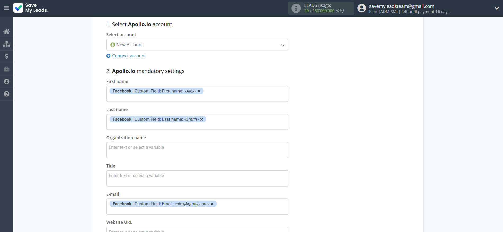Click the 'Apollo.io mandatory settings' heading
Image resolution: width=503 pixels, height=232 pixels.
pyautogui.click(x=145, y=71)
